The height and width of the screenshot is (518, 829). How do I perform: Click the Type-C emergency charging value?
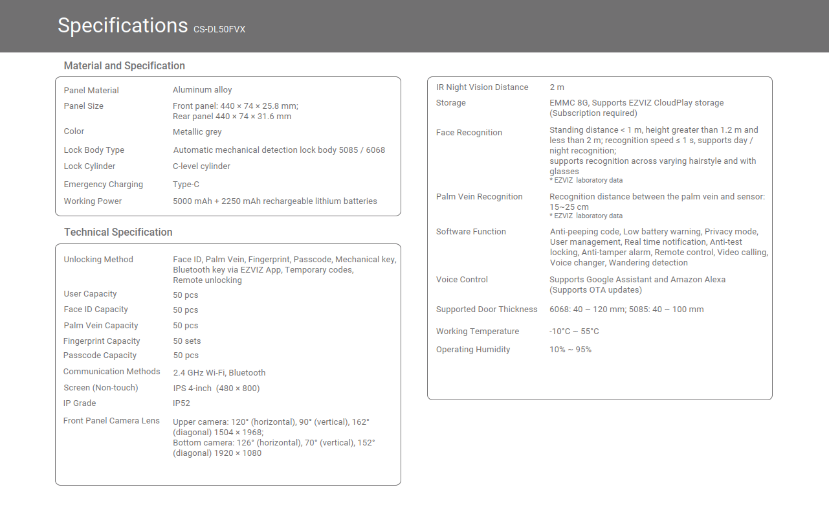coord(186,184)
